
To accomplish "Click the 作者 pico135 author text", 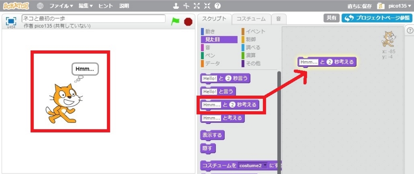I will 57,26.
